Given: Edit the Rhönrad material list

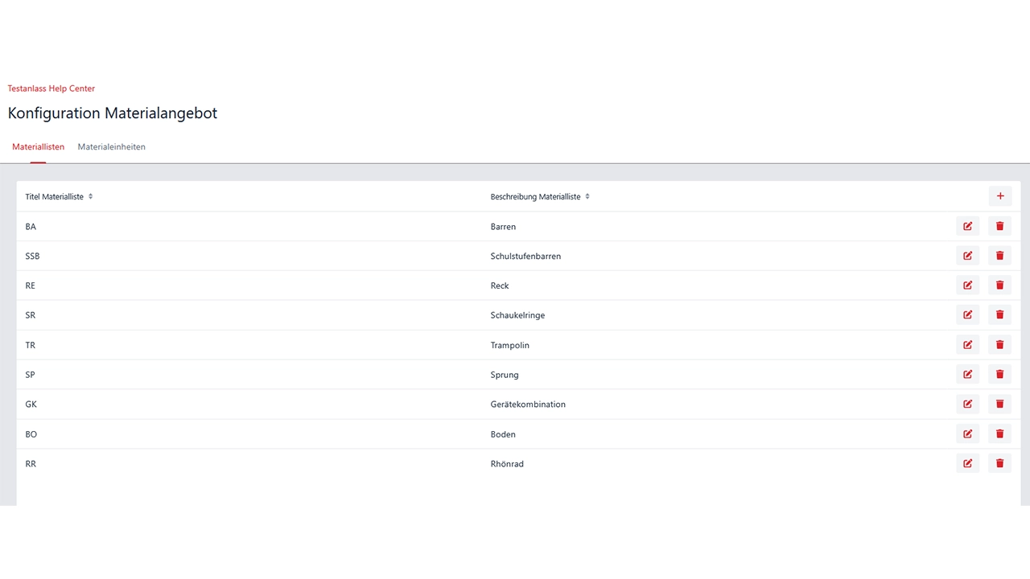Looking at the screenshot, I should pos(967,464).
